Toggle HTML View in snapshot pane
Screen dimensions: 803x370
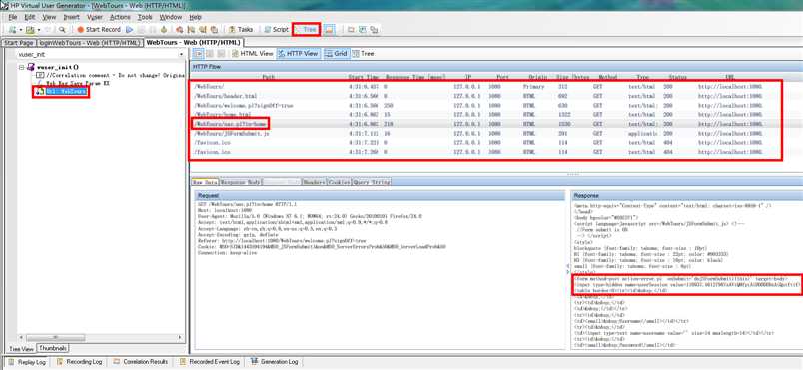click(x=253, y=53)
